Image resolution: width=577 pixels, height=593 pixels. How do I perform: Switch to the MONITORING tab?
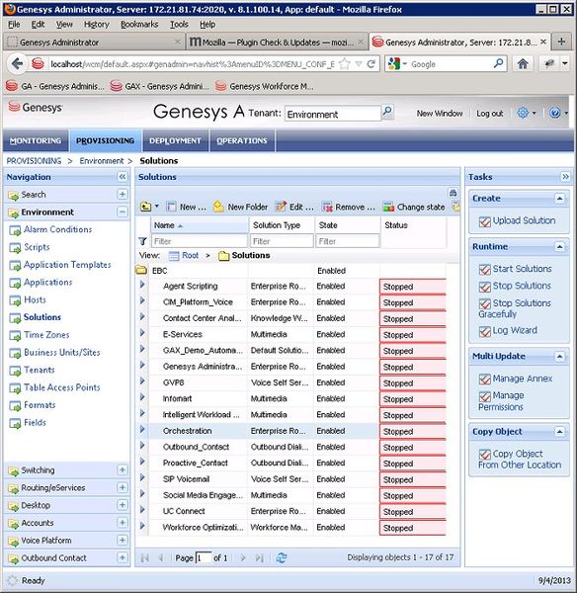(x=36, y=140)
